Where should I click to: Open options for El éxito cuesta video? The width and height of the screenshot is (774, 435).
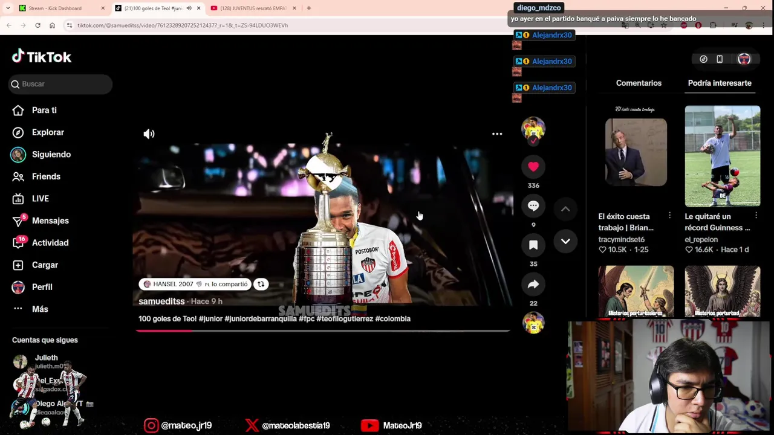(x=669, y=216)
